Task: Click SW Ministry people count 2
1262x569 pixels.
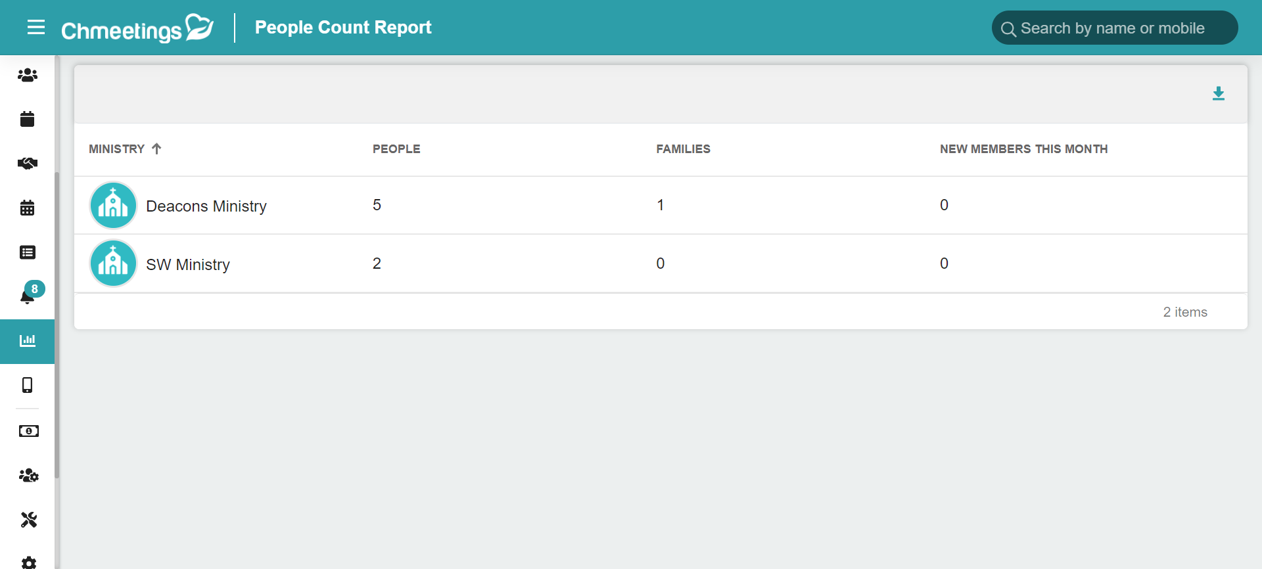Action: coord(377,263)
